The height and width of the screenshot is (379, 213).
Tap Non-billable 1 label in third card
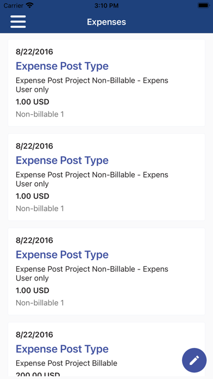click(40, 303)
